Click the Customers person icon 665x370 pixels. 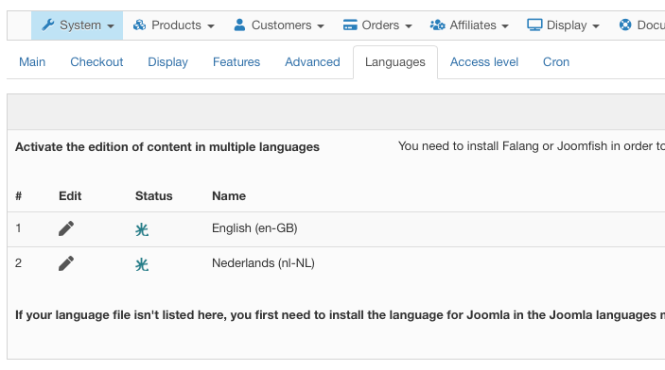[x=239, y=25]
